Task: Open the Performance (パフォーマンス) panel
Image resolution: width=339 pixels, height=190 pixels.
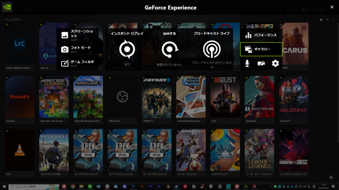Action: point(261,35)
